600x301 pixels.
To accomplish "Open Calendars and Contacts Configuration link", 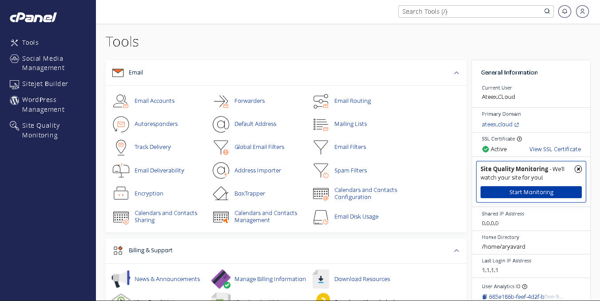I will [366, 194].
